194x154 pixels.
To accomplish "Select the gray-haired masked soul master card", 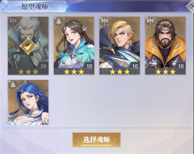I will pyautogui.click(x=28, y=46).
